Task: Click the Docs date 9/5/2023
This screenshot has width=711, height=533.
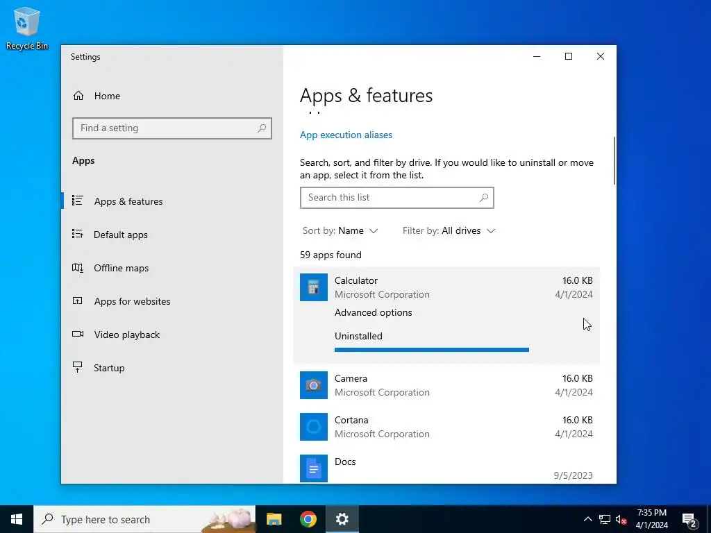Action: point(573,475)
